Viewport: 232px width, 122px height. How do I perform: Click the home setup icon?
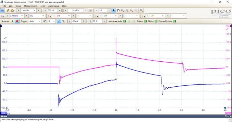[12, 11]
